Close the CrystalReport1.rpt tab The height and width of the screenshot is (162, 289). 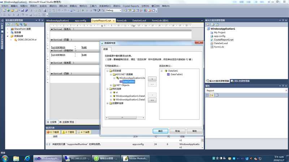[x=113, y=21]
